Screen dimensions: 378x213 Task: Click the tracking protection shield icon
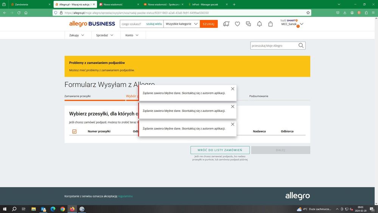tap(56, 13)
